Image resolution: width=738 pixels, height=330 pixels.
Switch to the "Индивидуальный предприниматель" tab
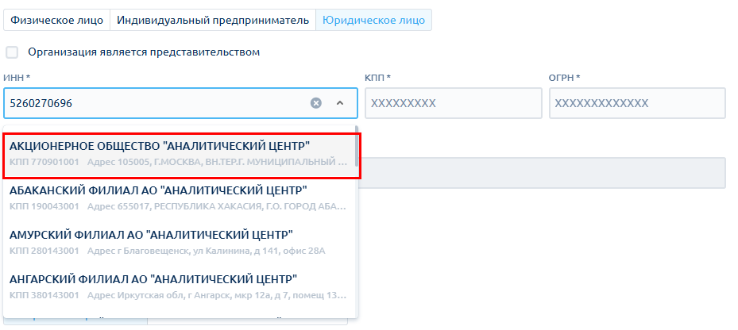point(212,20)
